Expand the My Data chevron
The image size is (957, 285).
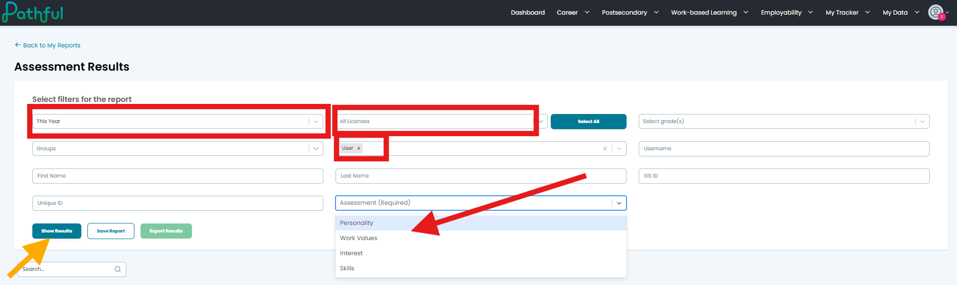coord(917,13)
